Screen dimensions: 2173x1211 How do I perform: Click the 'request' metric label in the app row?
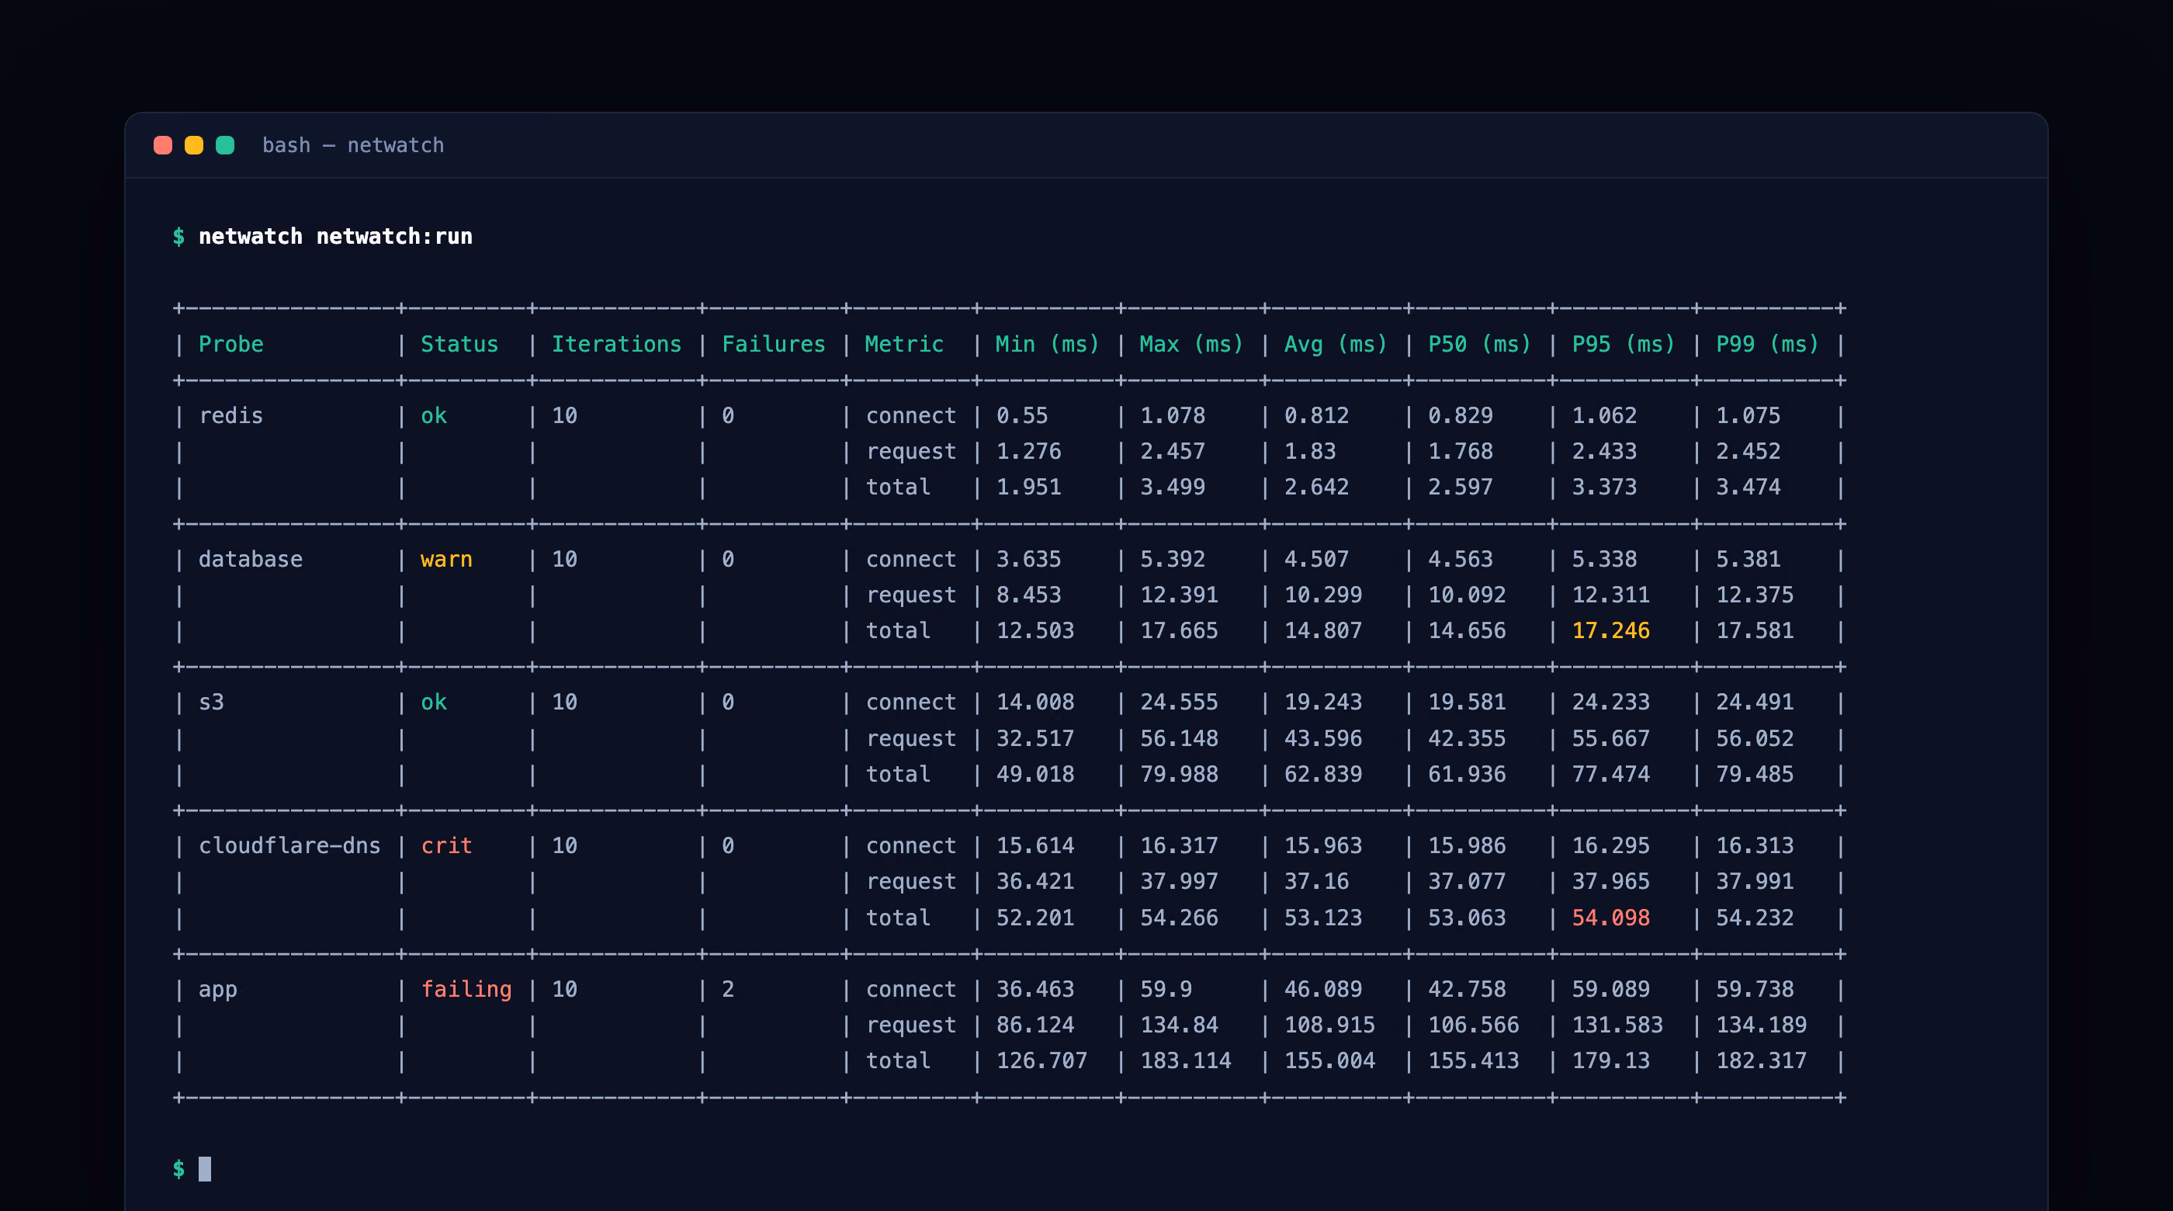911,1025
